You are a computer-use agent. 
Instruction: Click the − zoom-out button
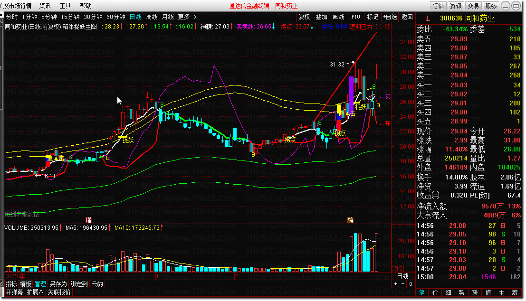pyautogui.click(x=403, y=284)
